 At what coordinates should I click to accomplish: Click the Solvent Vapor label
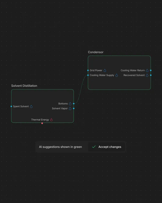pyautogui.click(x=60, y=108)
